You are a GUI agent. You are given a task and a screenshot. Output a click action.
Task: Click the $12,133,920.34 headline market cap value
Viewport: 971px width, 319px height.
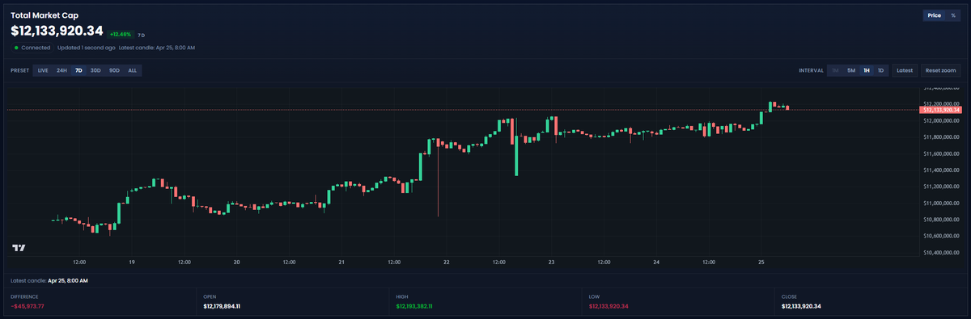click(57, 31)
